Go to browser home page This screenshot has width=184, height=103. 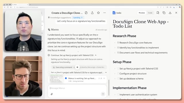(x=11, y=7)
